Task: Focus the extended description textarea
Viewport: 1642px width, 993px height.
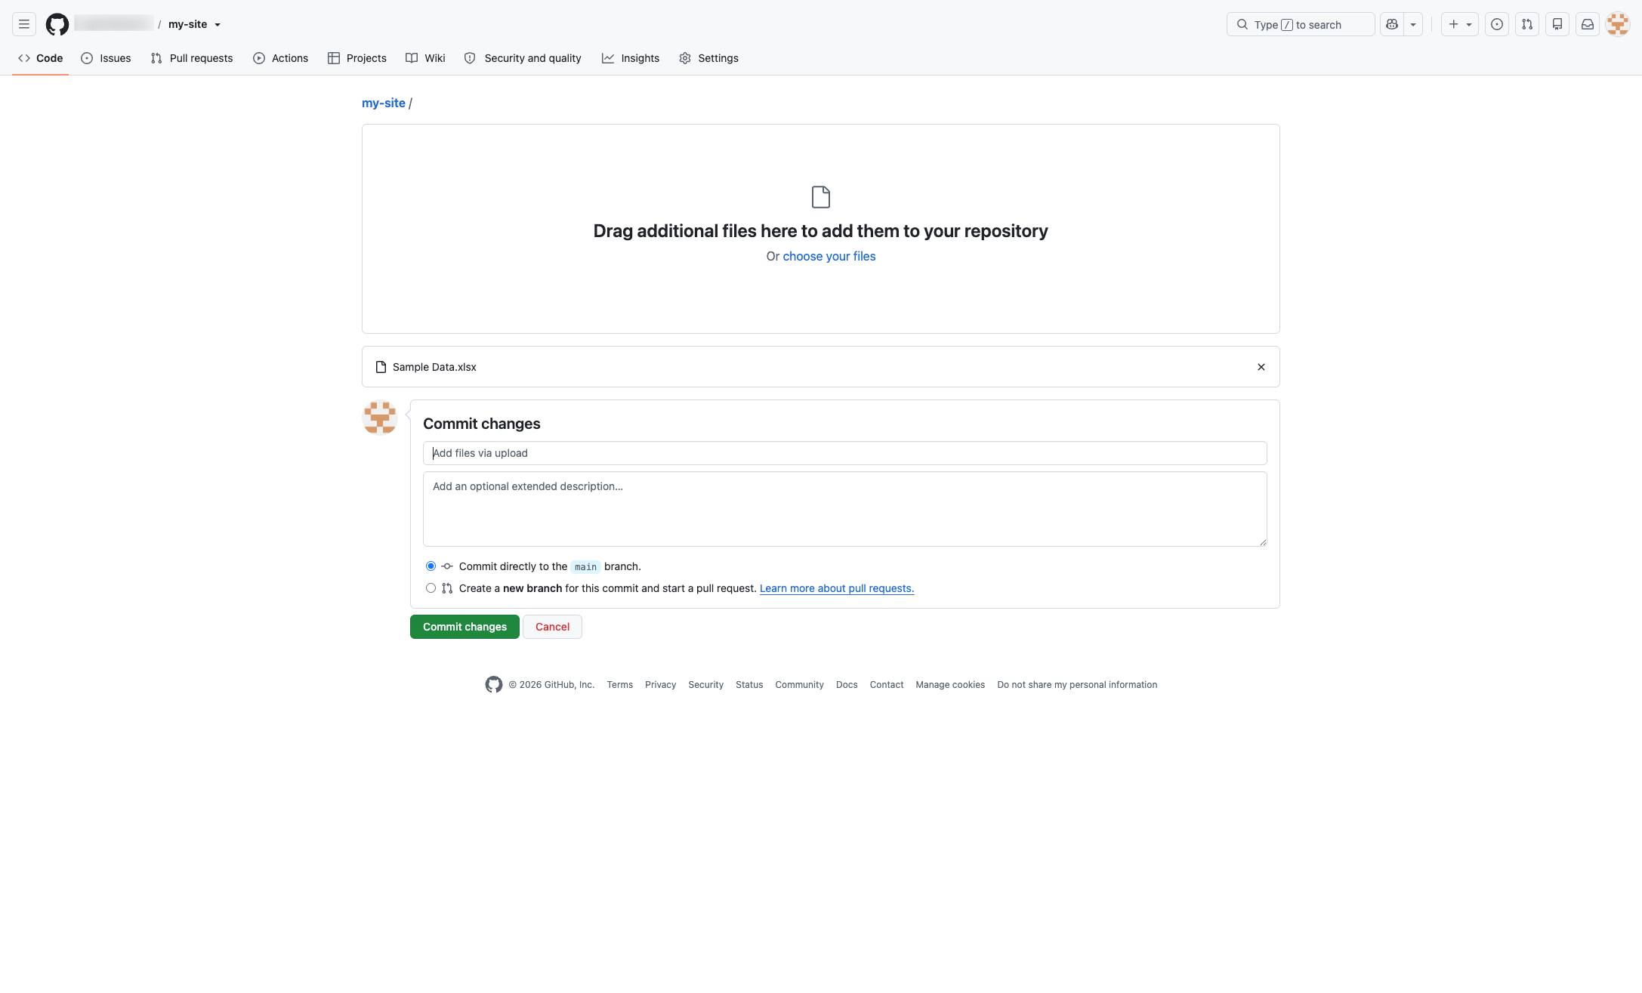Action: [844, 509]
